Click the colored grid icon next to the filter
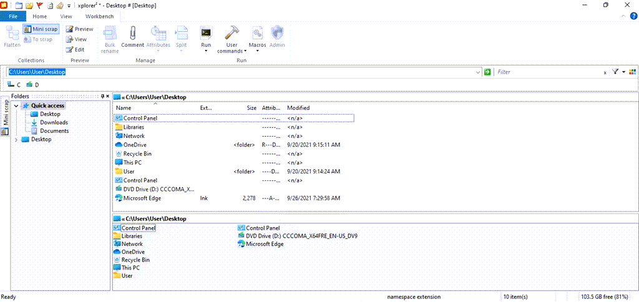The width and height of the screenshot is (639, 302). pyautogui.click(x=632, y=72)
